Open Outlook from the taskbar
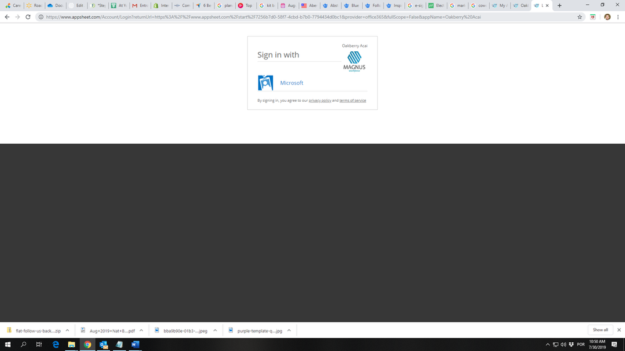Viewport: 625px width, 351px height. pyautogui.click(x=104, y=345)
